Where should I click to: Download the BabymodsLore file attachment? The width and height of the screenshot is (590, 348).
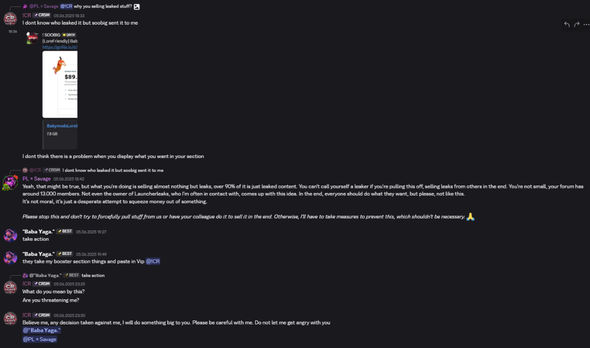62,126
